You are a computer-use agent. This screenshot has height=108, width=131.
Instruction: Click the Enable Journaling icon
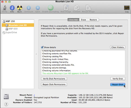51,8
